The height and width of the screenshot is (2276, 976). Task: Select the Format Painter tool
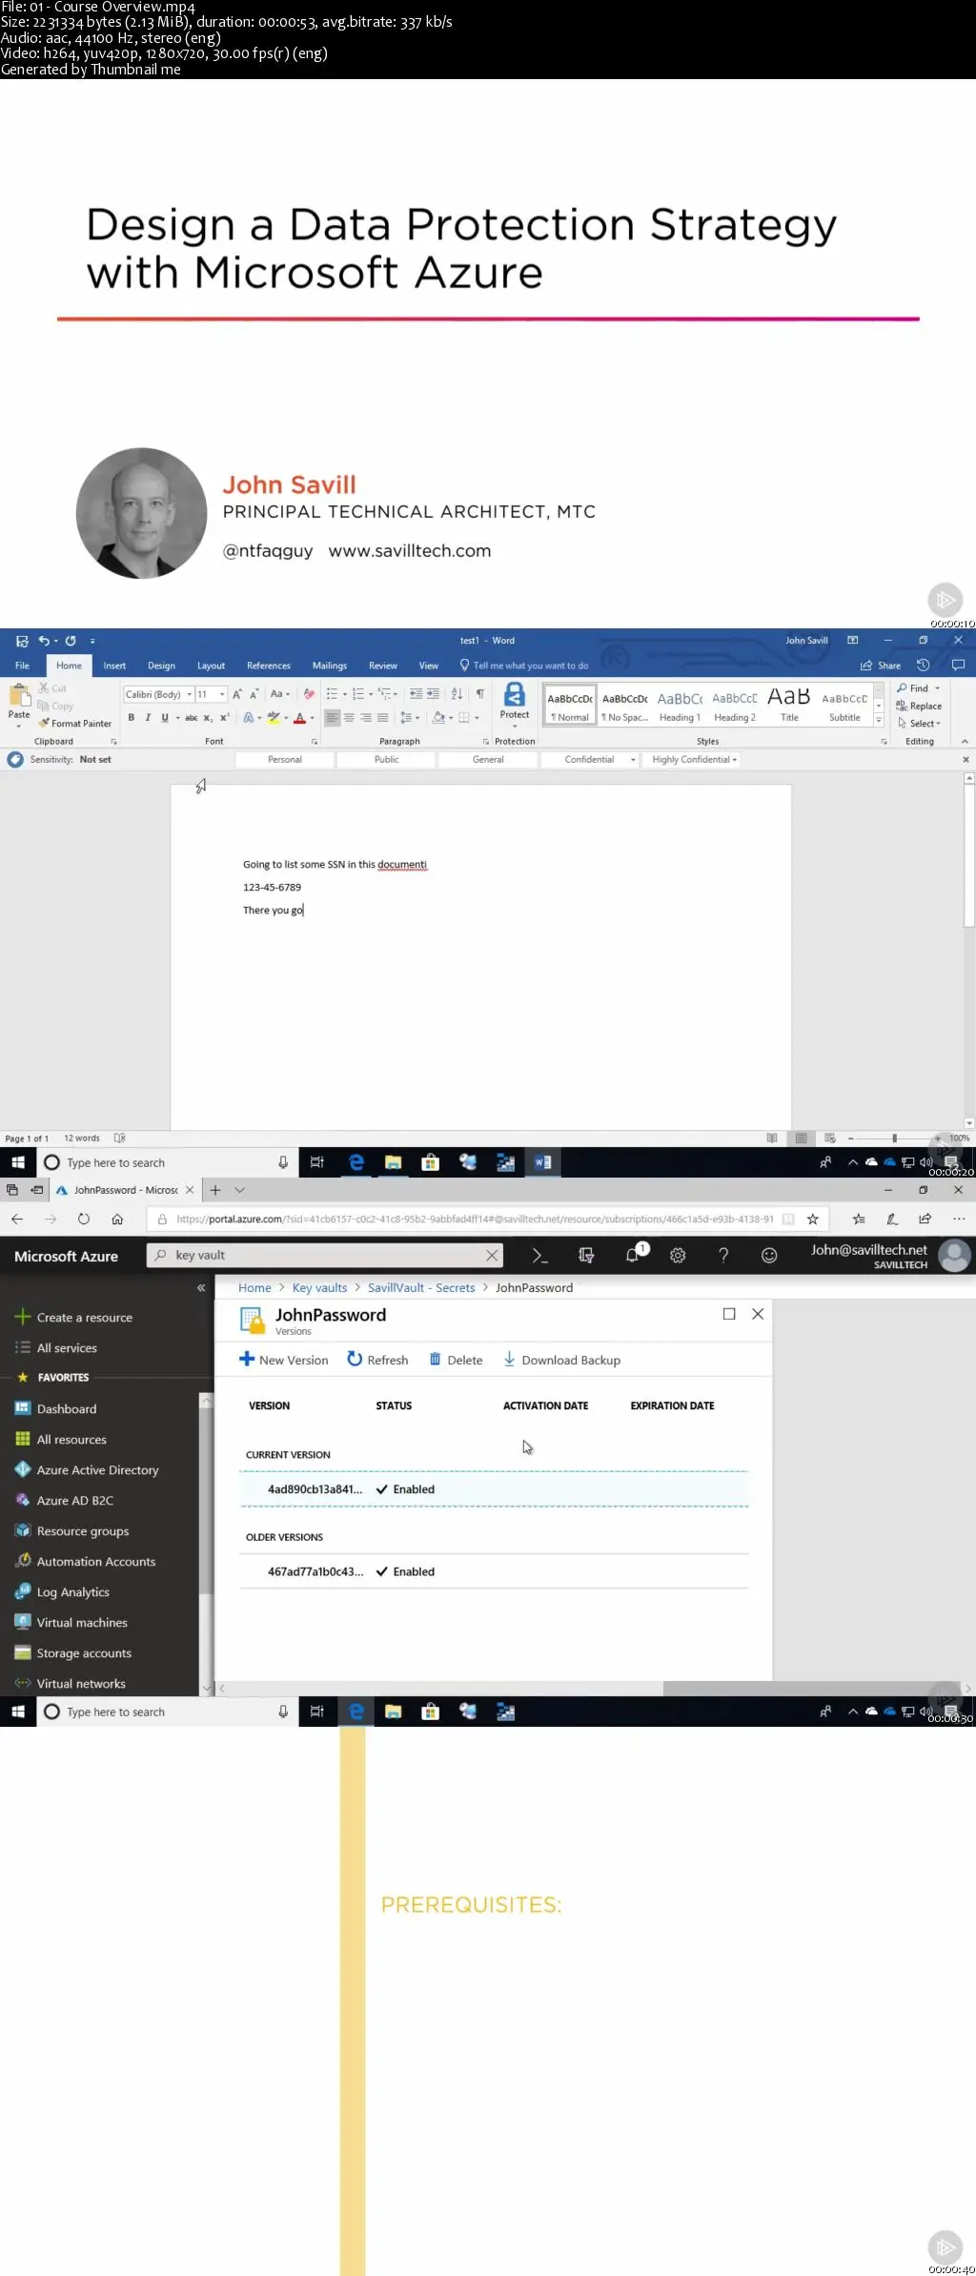coord(75,724)
